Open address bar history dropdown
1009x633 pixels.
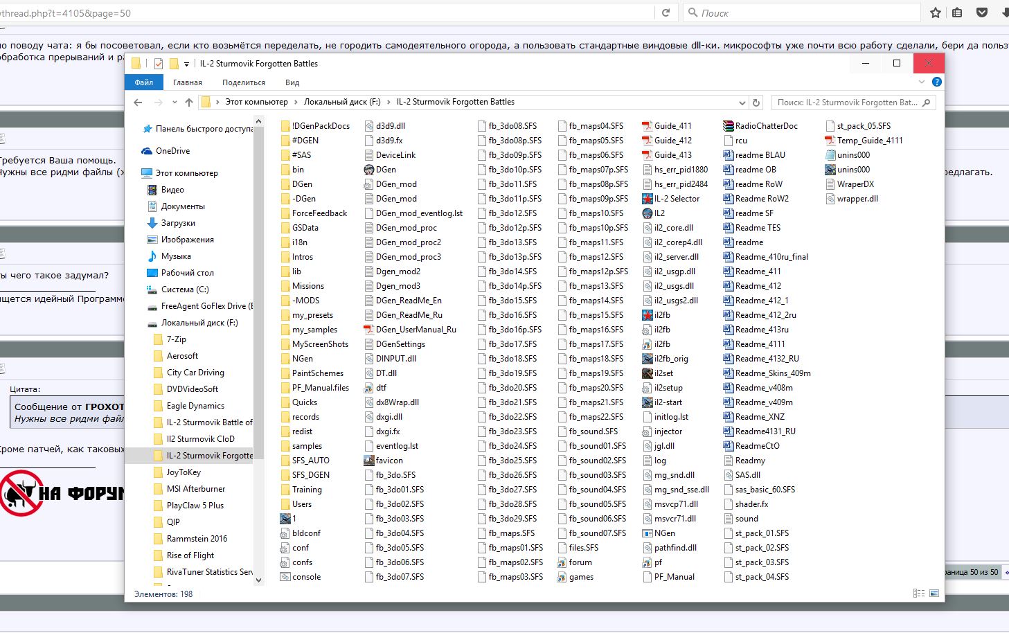pos(742,102)
